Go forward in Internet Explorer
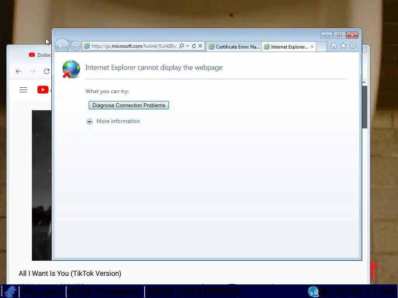 tap(75, 46)
